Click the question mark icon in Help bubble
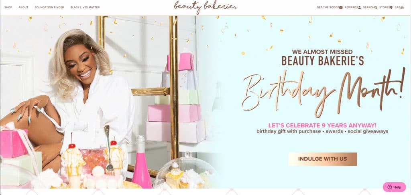 [x=389, y=187]
